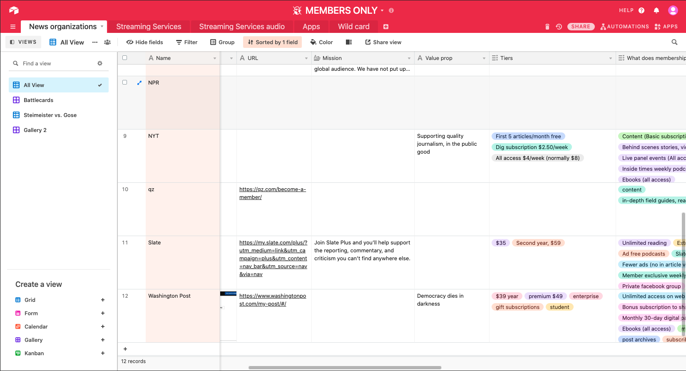This screenshot has width=686, height=371.
Task: Open the qz.com become-a-member link
Action: (x=273, y=193)
